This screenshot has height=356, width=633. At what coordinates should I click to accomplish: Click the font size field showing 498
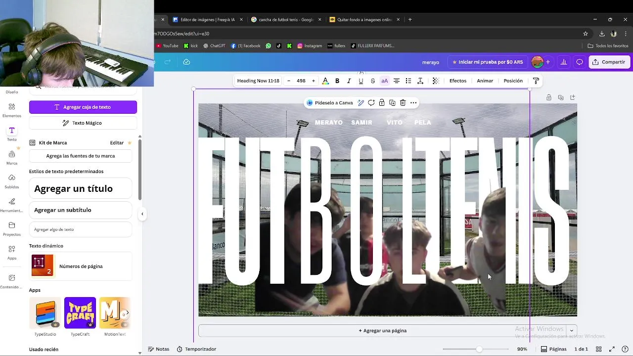(301, 81)
